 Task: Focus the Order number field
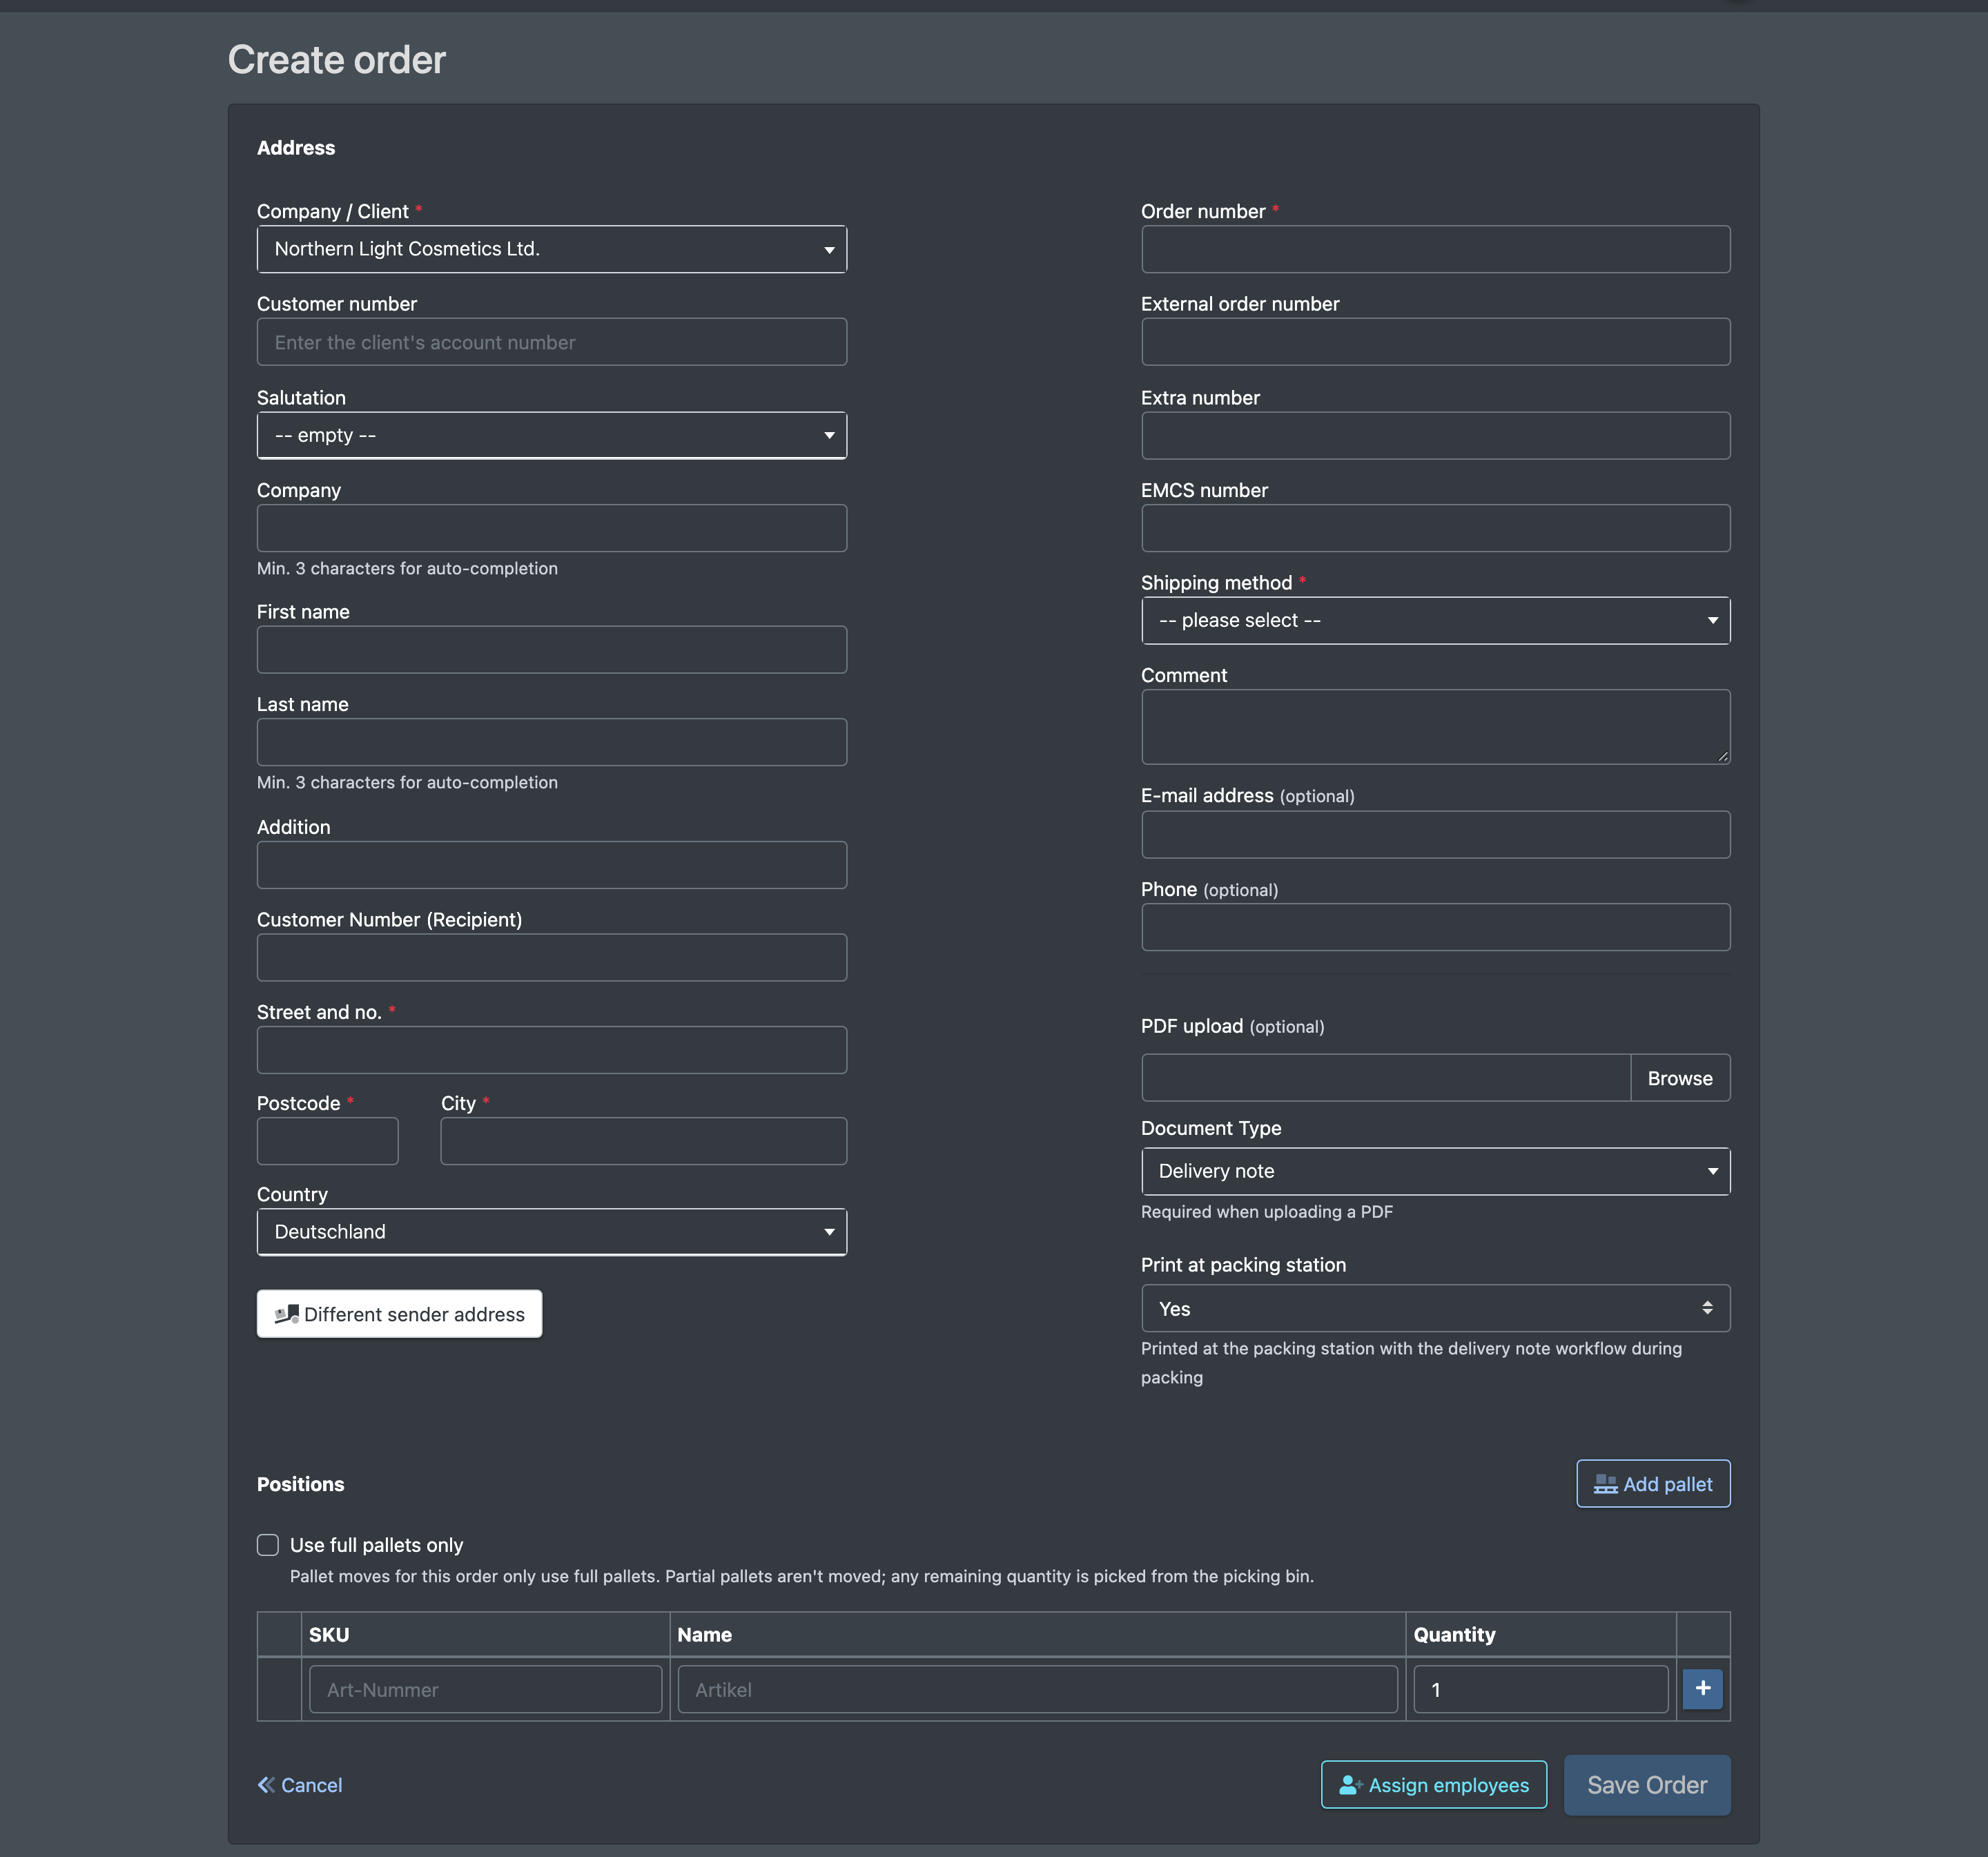click(x=1435, y=249)
